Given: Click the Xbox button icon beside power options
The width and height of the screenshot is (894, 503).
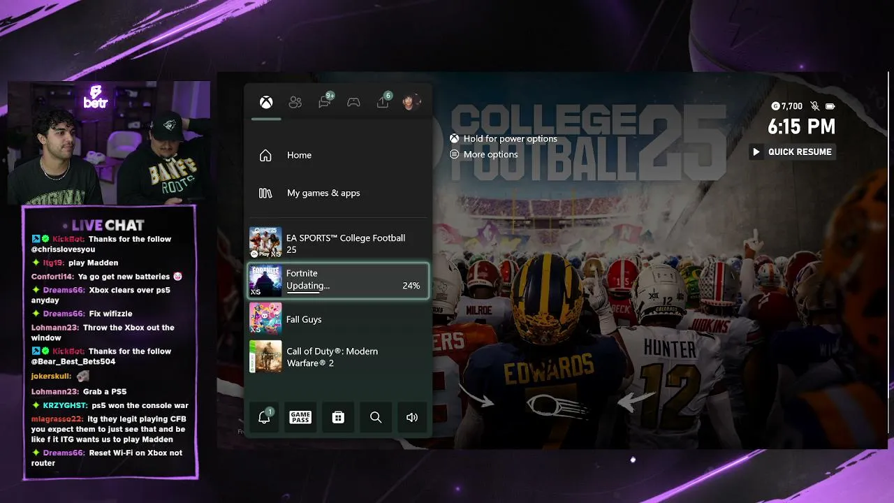Looking at the screenshot, I should (455, 139).
